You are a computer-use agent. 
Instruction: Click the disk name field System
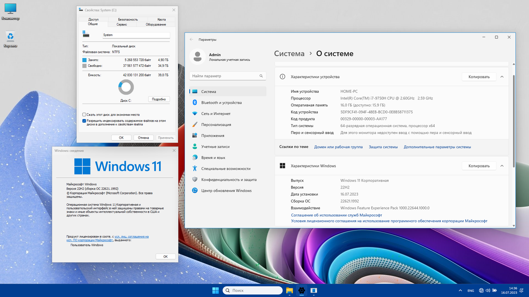[x=136, y=35]
